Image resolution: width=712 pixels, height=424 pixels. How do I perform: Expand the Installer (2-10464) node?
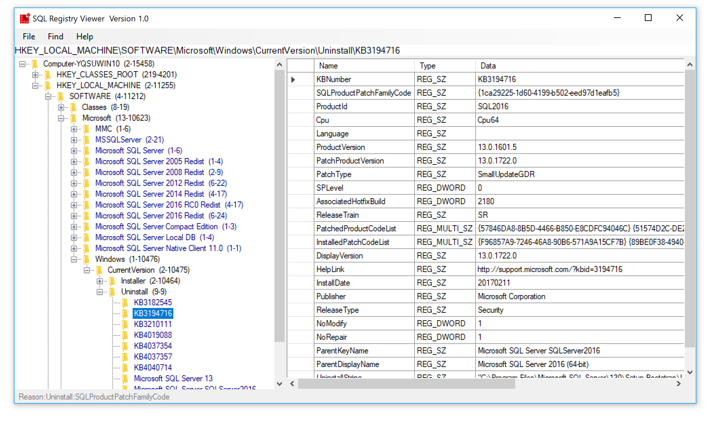pyautogui.click(x=100, y=281)
